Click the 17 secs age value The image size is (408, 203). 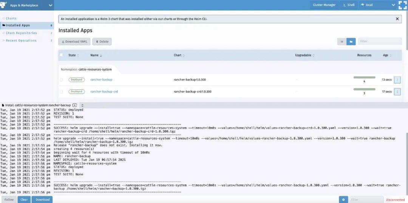387,92
